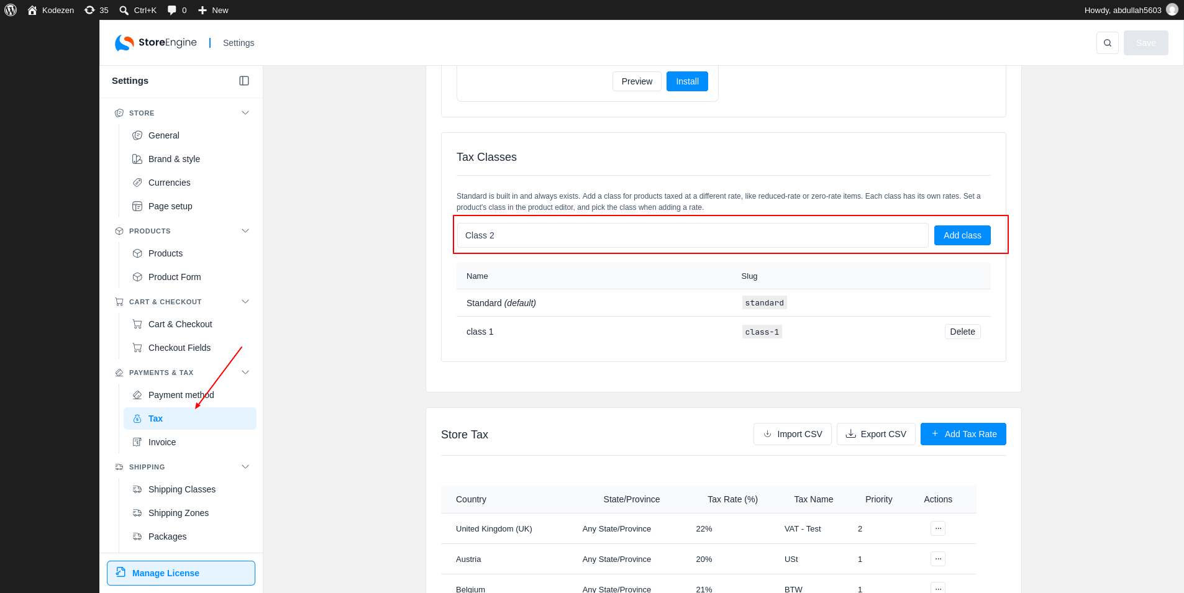
Task: Open the 35 pending updates
Action: (96, 10)
